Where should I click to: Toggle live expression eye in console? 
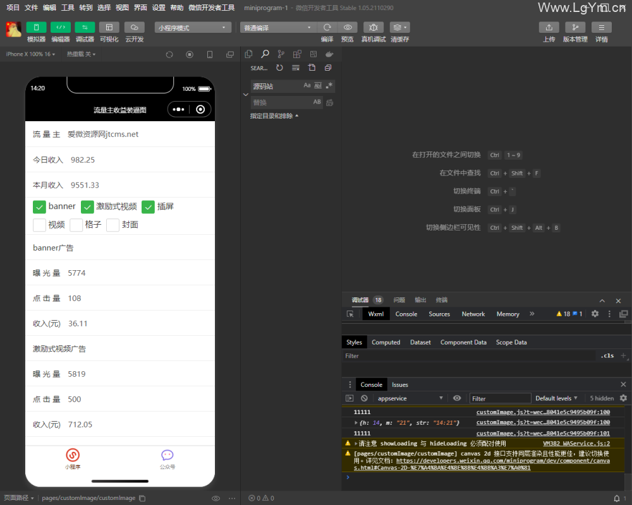457,398
